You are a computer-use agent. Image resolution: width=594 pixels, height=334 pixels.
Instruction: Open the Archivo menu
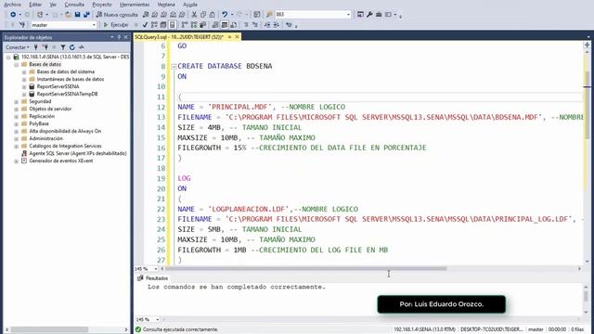click(x=12, y=5)
